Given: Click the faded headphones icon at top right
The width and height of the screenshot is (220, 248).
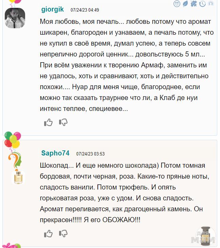Looking at the screenshot, I should 211,4.
